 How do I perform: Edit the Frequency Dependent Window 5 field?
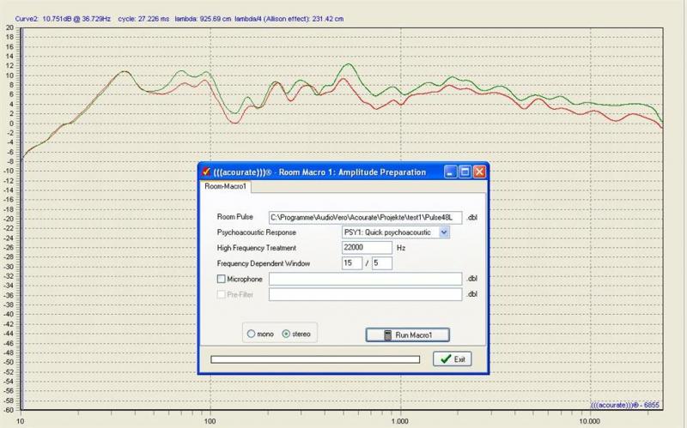coord(382,263)
